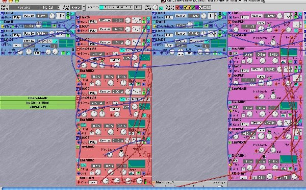Click Poly button on topmost pink LfoC2 module
This screenshot has height=190, width=306.
click(x=244, y=17)
